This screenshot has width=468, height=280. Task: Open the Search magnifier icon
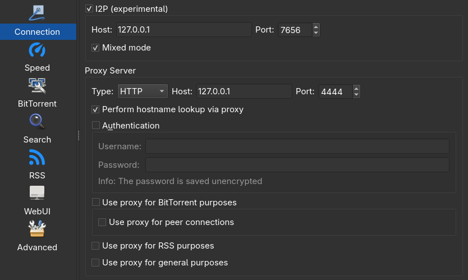[37, 122]
